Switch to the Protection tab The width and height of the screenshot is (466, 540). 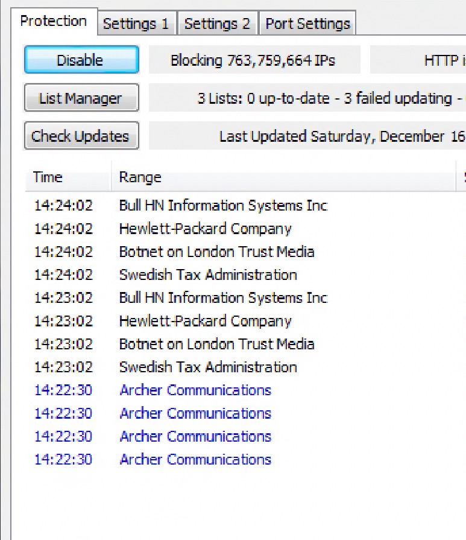pos(53,22)
